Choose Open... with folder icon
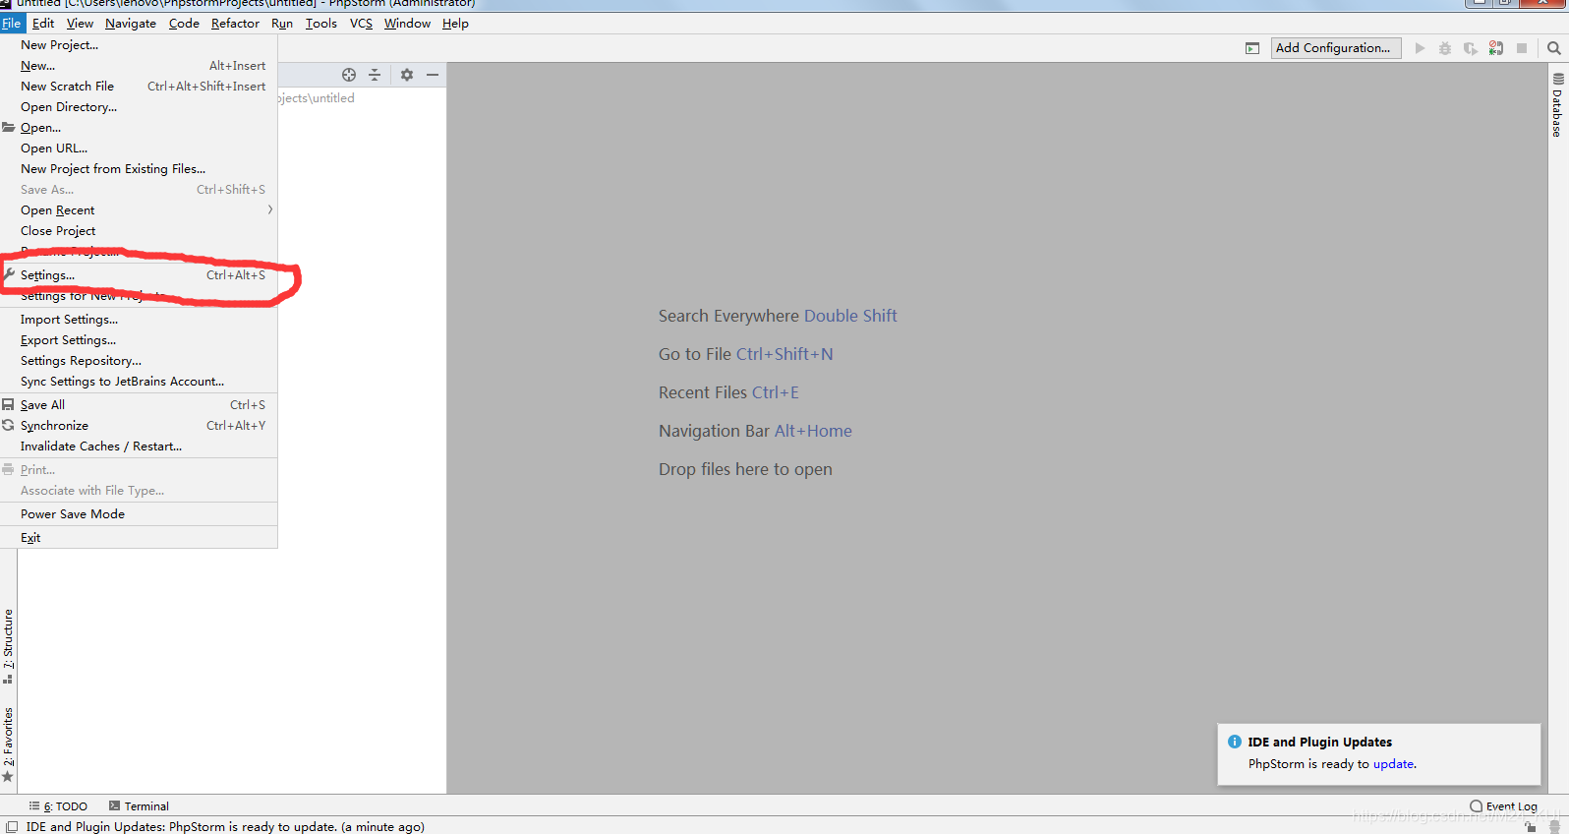Screen dimensions: 1569x834 click(x=139, y=128)
